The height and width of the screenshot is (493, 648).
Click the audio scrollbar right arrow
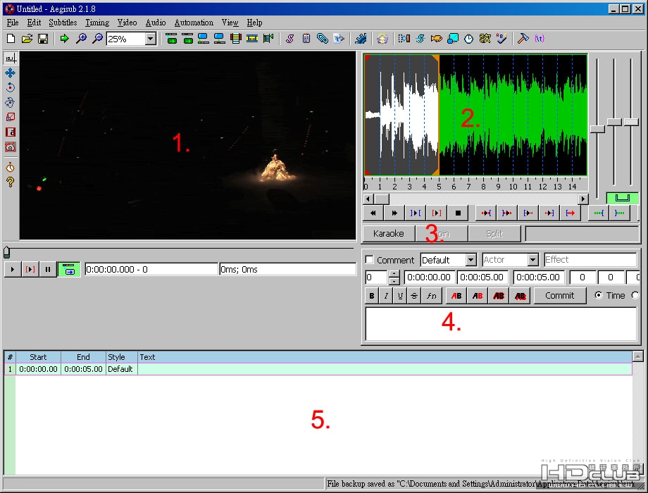pos(582,199)
